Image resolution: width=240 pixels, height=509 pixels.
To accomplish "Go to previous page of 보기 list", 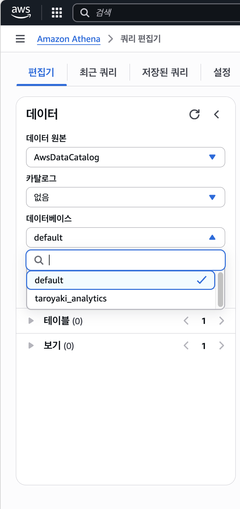I will [186, 346].
